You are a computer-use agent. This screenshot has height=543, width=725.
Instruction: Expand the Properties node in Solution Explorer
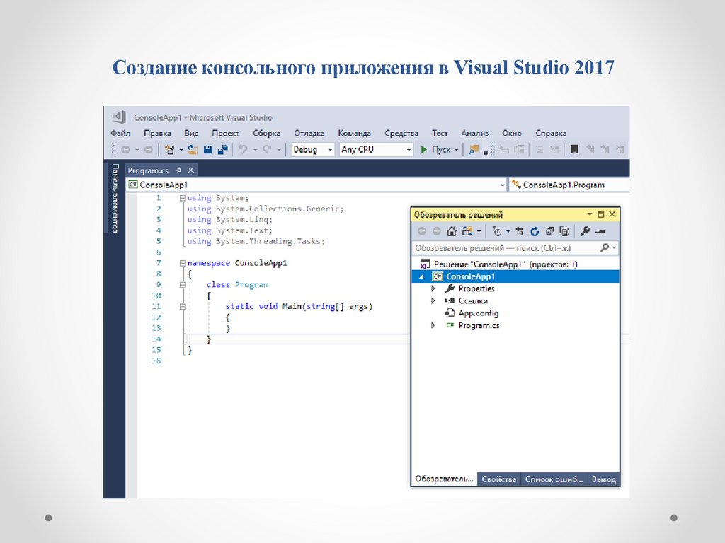(433, 289)
